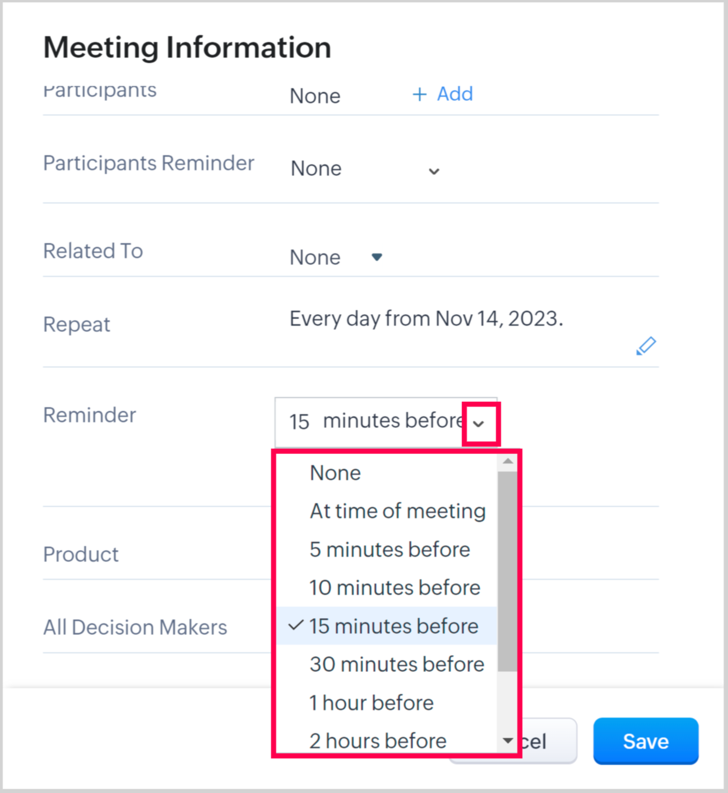
Task: Pick 10 minutes before reminder
Action: (x=395, y=588)
